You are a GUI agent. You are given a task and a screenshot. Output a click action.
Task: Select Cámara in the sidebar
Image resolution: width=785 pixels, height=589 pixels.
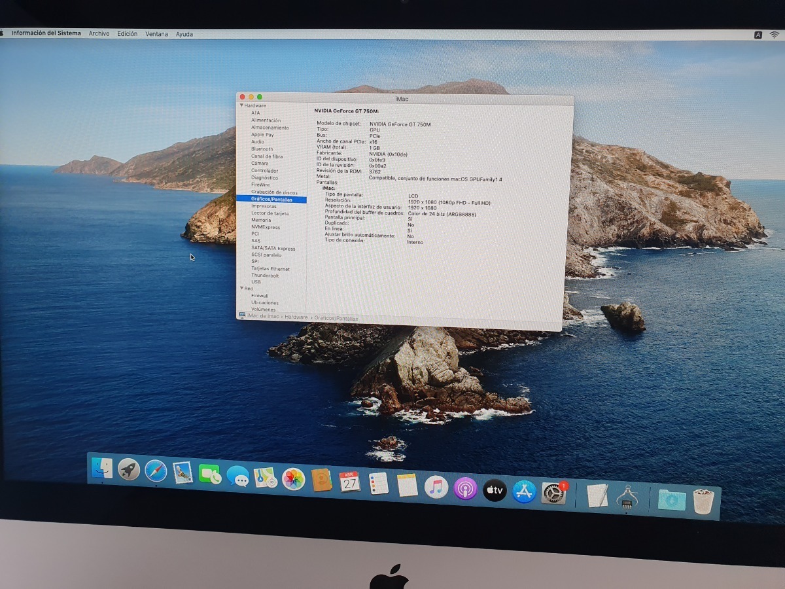point(260,164)
